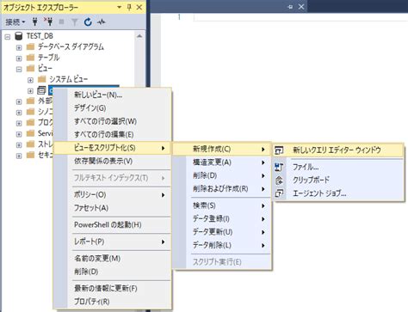
Task: Open the activity monitor icon in the toolbar
Action: coord(101,22)
